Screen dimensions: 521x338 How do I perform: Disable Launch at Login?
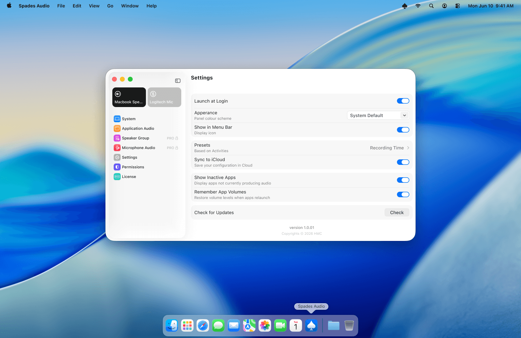pos(403,101)
